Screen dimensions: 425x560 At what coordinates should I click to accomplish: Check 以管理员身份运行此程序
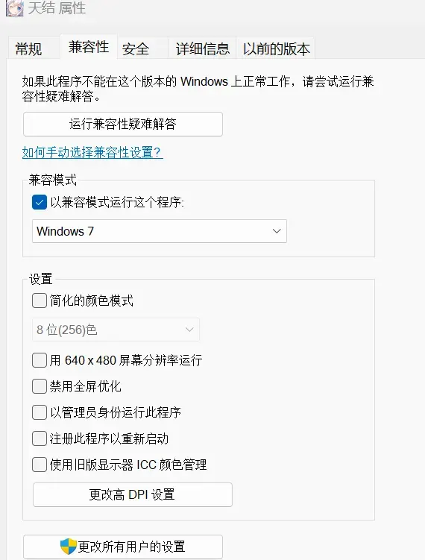coord(40,412)
